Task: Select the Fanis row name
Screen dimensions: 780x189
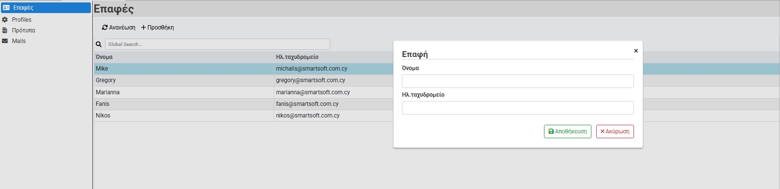Action: 103,104
